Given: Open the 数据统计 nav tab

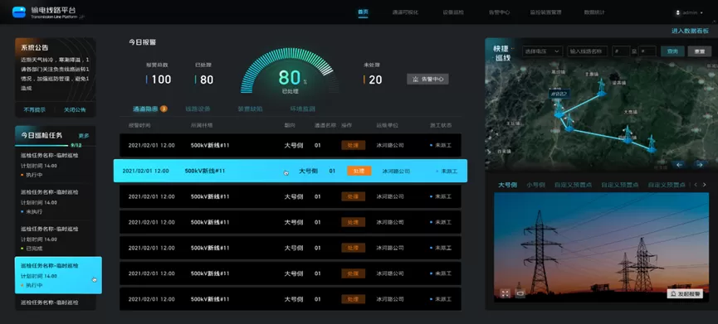Looking at the screenshot, I should (594, 12).
